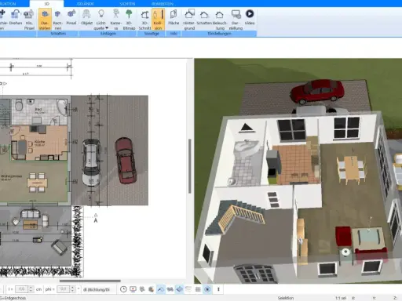The height and width of the screenshot is (301, 402).
Task: Click the Wohnzimmer room label
Action: click(12, 176)
